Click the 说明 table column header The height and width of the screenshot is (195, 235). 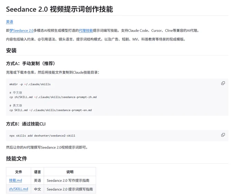click(x=70, y=172)
